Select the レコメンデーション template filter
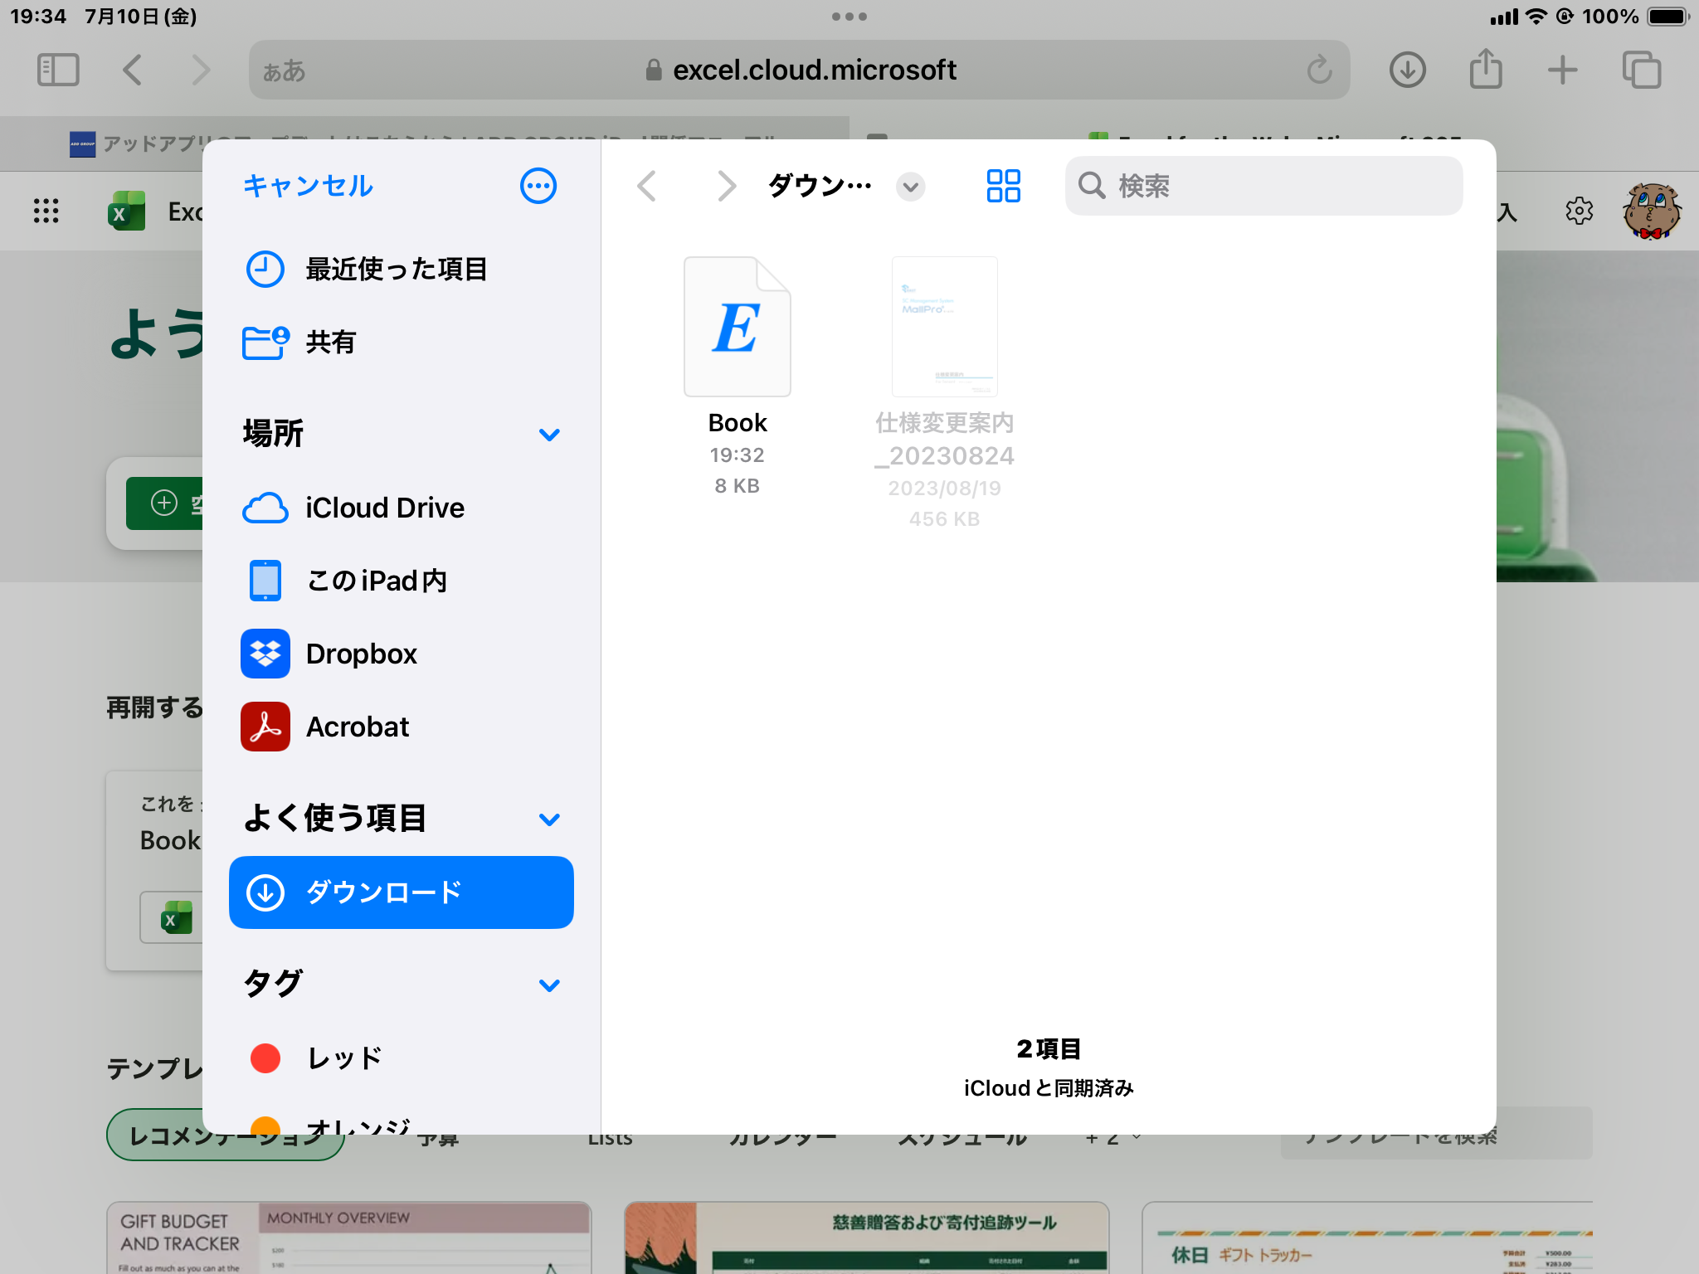This screenshot has height=1274, width=1699. point(225,1136)
